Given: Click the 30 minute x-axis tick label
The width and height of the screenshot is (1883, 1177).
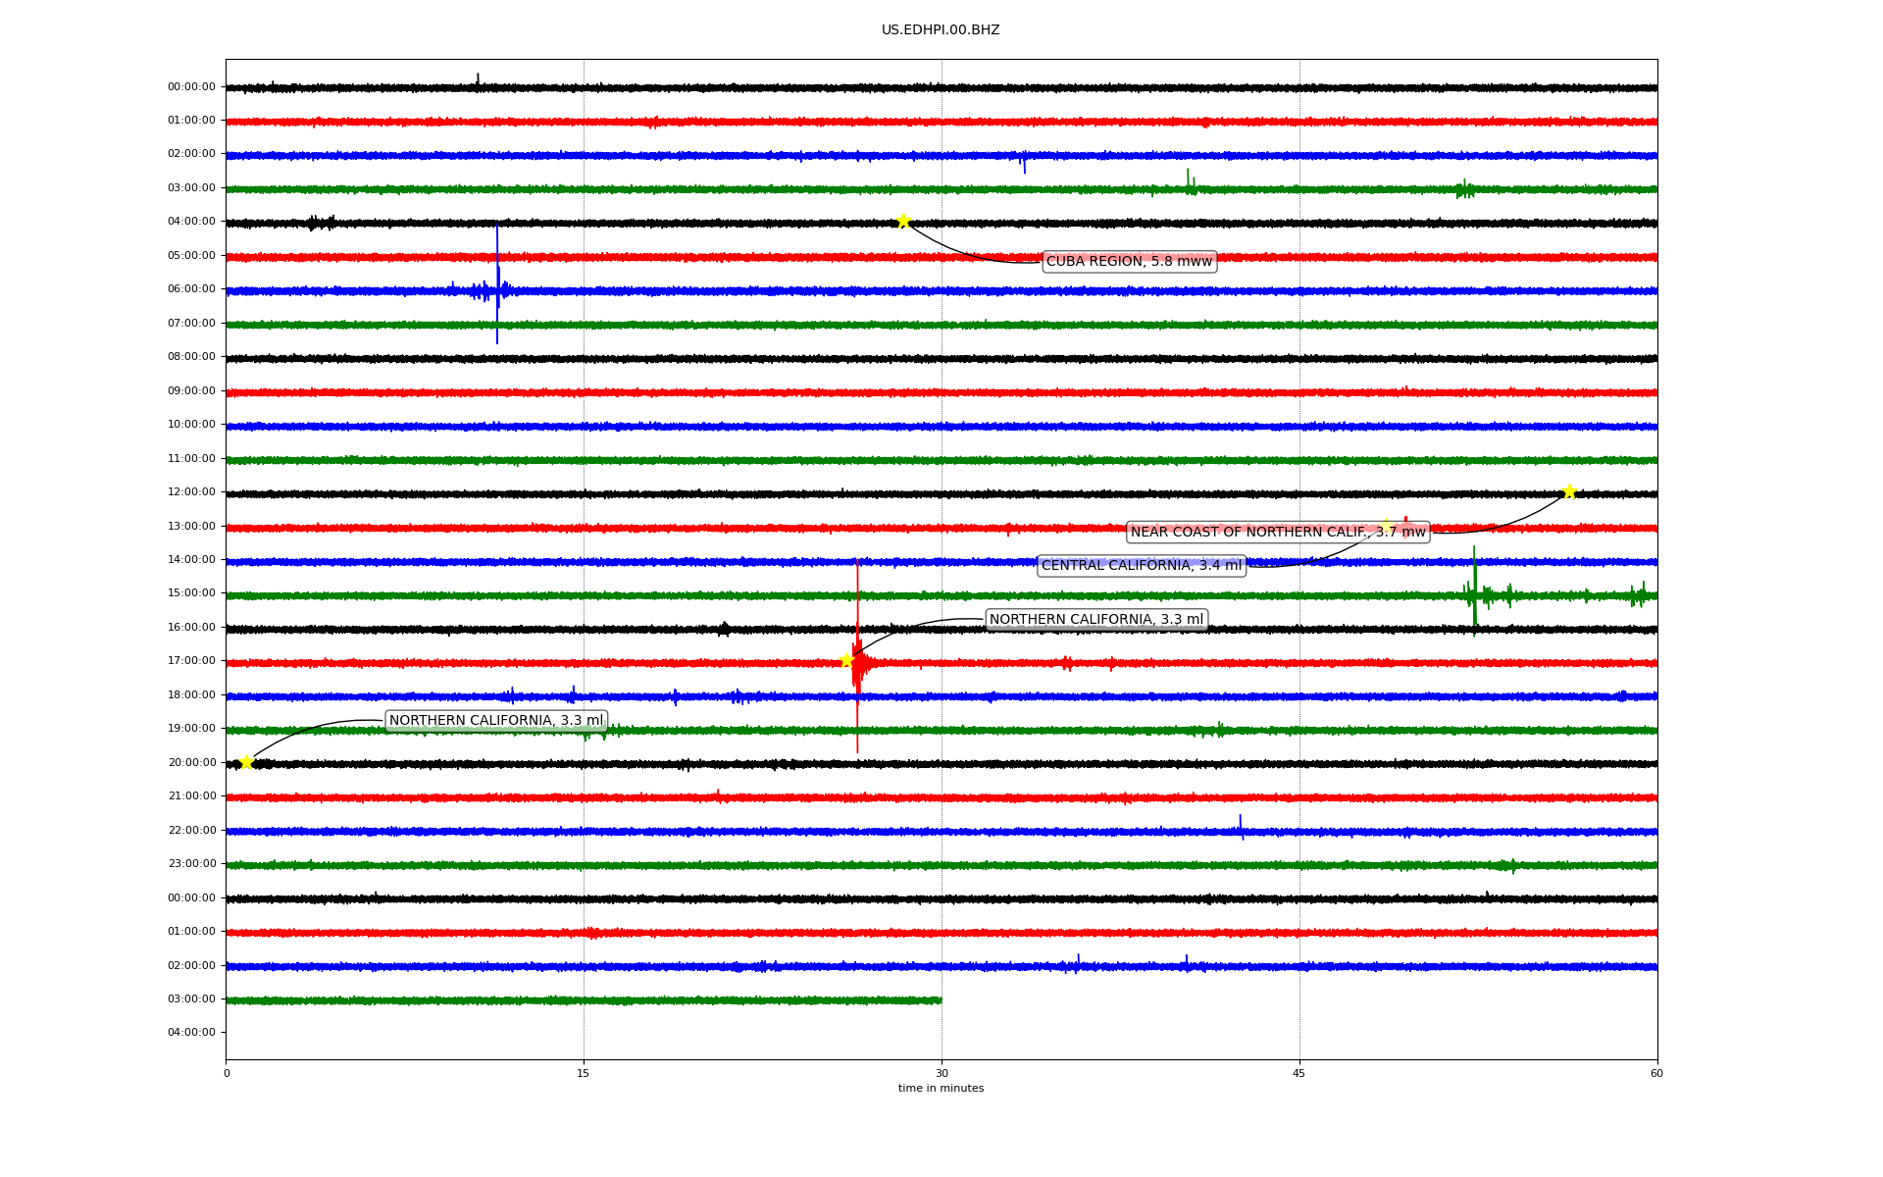Looking at the screenshot, I should 941,1073.
